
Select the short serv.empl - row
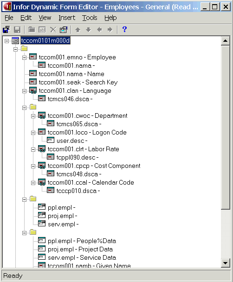click(63, 224)
